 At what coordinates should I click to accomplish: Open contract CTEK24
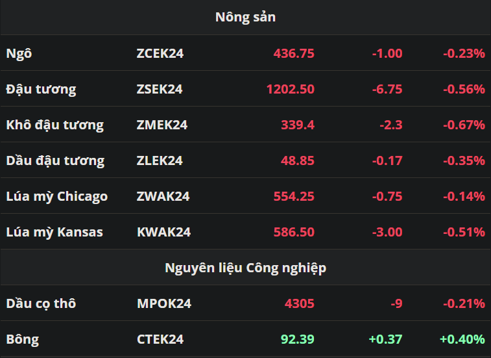pyautogui.click(x=160, y=340)
